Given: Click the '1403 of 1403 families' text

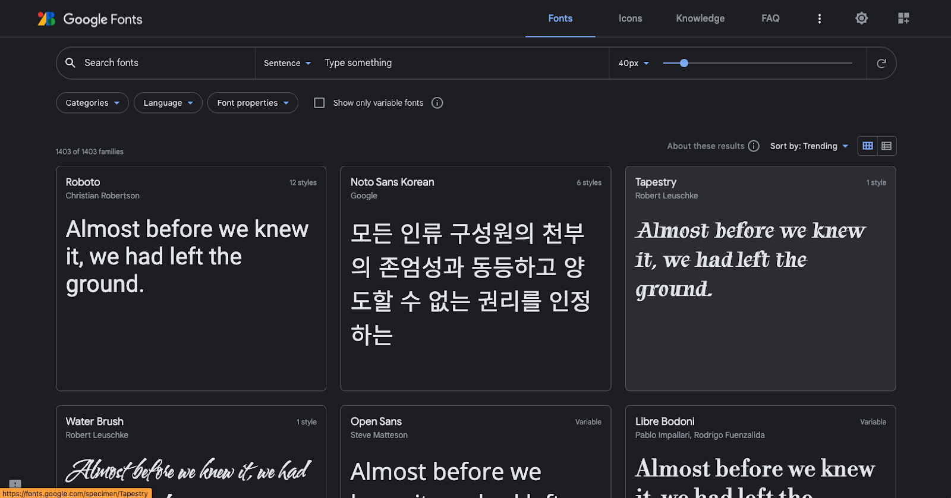Looking at the screenshot, I should 90,152.
